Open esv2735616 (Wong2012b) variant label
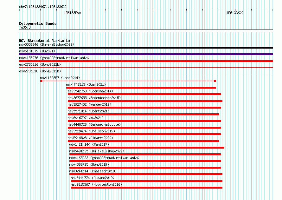This screenshot has height=200, width=282. pos(40,64)
